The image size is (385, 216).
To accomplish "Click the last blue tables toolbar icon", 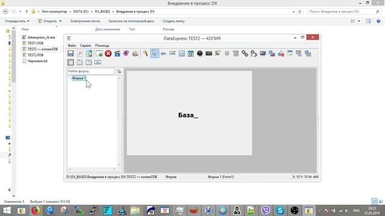I will (308, 53).
